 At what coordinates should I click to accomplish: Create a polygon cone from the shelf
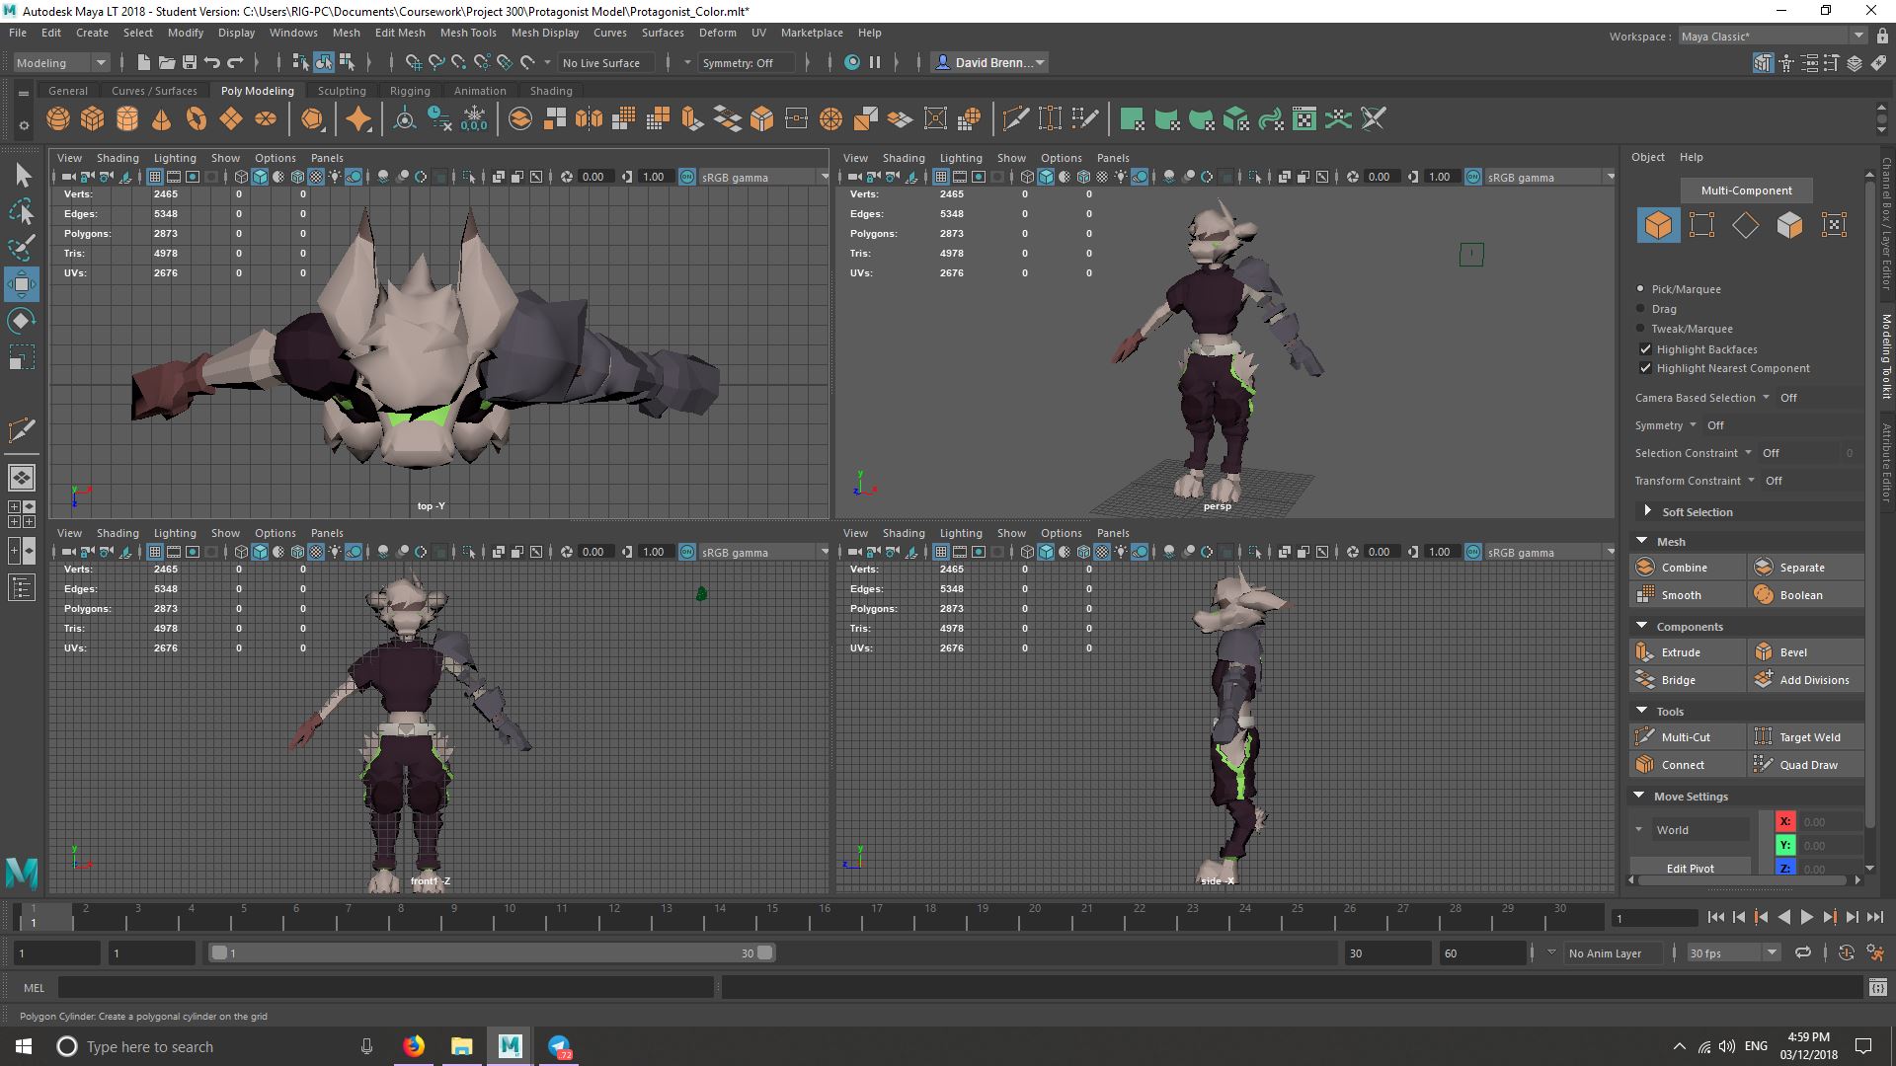(162, 119)
